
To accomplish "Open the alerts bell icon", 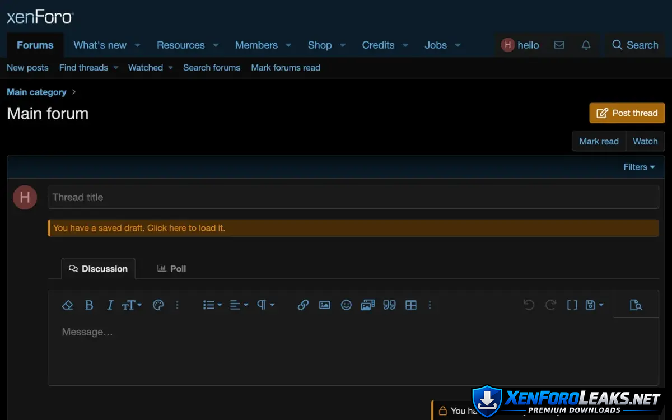I will tap(586, 45).
